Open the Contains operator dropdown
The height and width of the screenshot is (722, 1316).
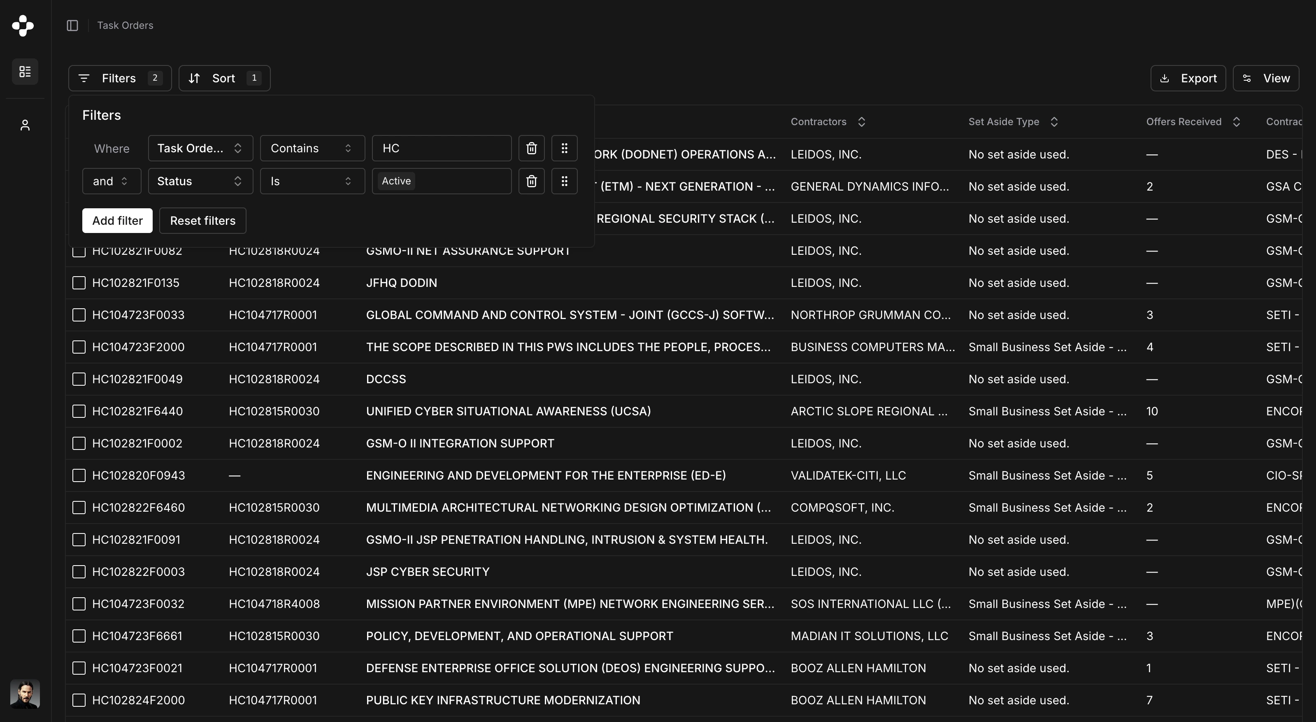pyautogui.click(x=313, y=148)
